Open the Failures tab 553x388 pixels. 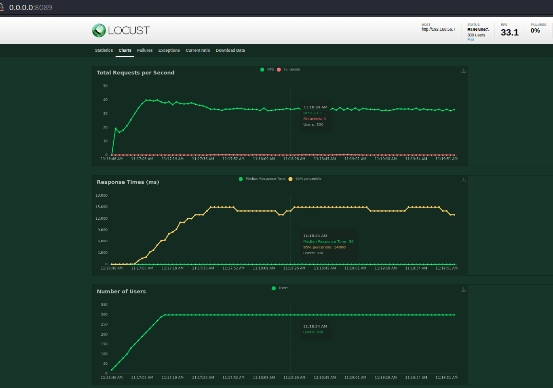[145, 50]
